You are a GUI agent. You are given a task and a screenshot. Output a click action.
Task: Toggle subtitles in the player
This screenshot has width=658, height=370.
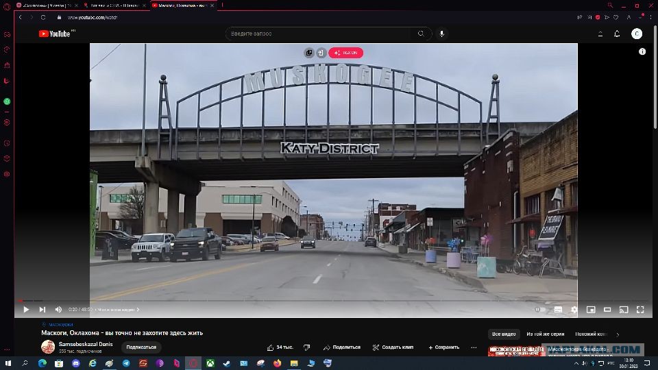(x=558, y=310)
